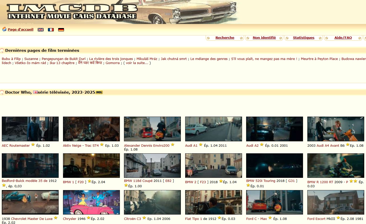Screen dimensions: 366x224
Task: Click the star after Chrysler 1946
Action: pyautogui.click(x=89, y=218)
